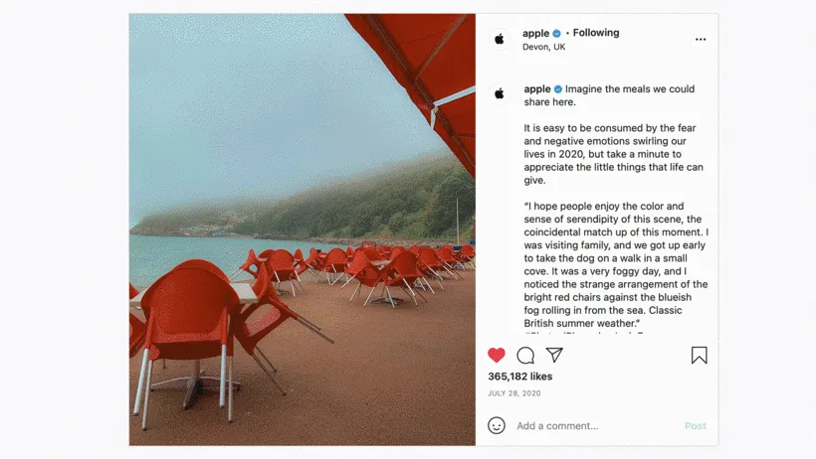
Task: Click the Post comment button
Action: [696, 426]
